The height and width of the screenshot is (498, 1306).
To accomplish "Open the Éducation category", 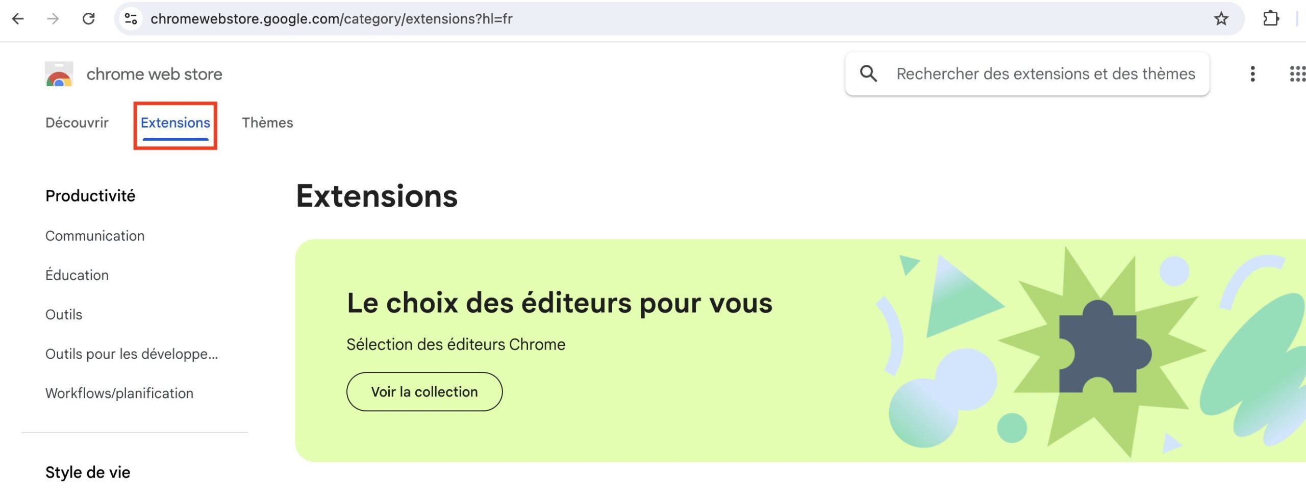I will (x=77, y=275).
